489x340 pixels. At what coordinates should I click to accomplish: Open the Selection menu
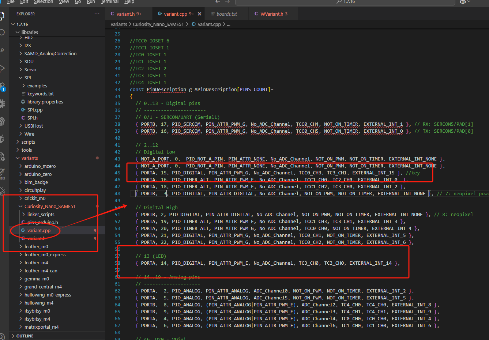[x=44, y=2]
